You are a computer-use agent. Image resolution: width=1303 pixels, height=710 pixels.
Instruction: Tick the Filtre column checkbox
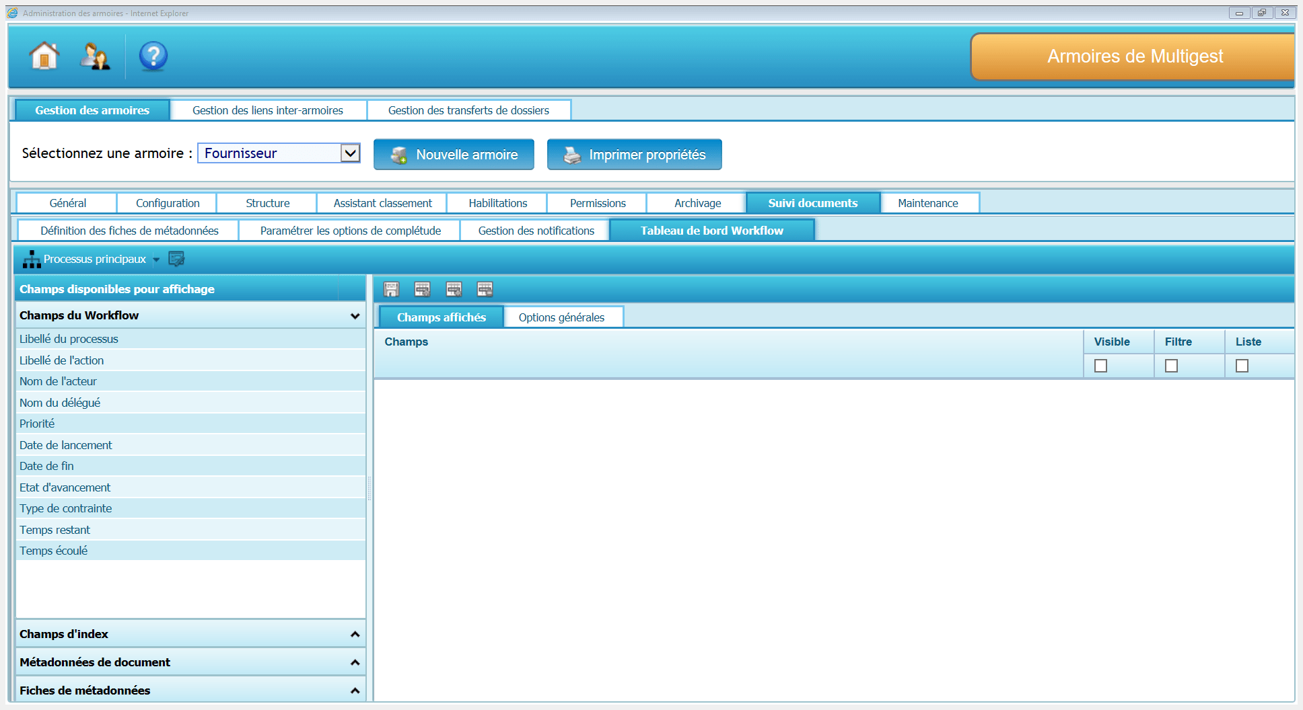1171,366
